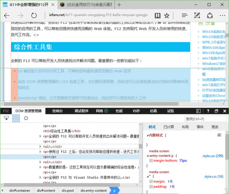Open the DevTools console toggle icon
This screenshot has height=194, width=229.
[198, 111]
